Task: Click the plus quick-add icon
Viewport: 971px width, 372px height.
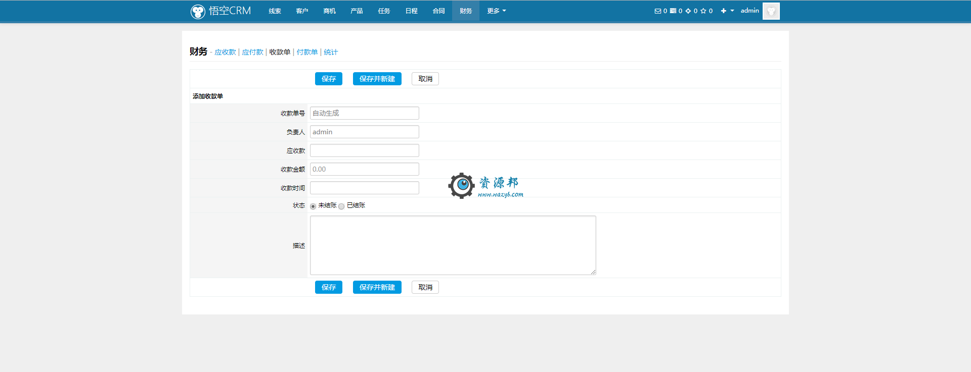Action: pyautogui.click(x=724, y=11)
